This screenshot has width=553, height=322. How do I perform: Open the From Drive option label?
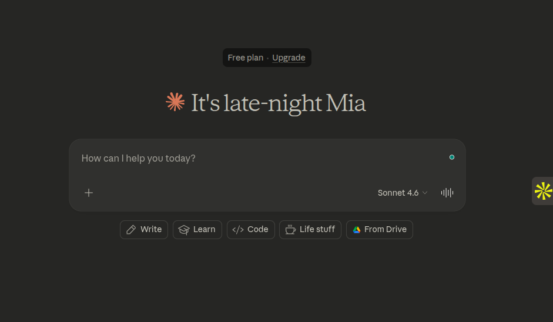pos(386,230)
